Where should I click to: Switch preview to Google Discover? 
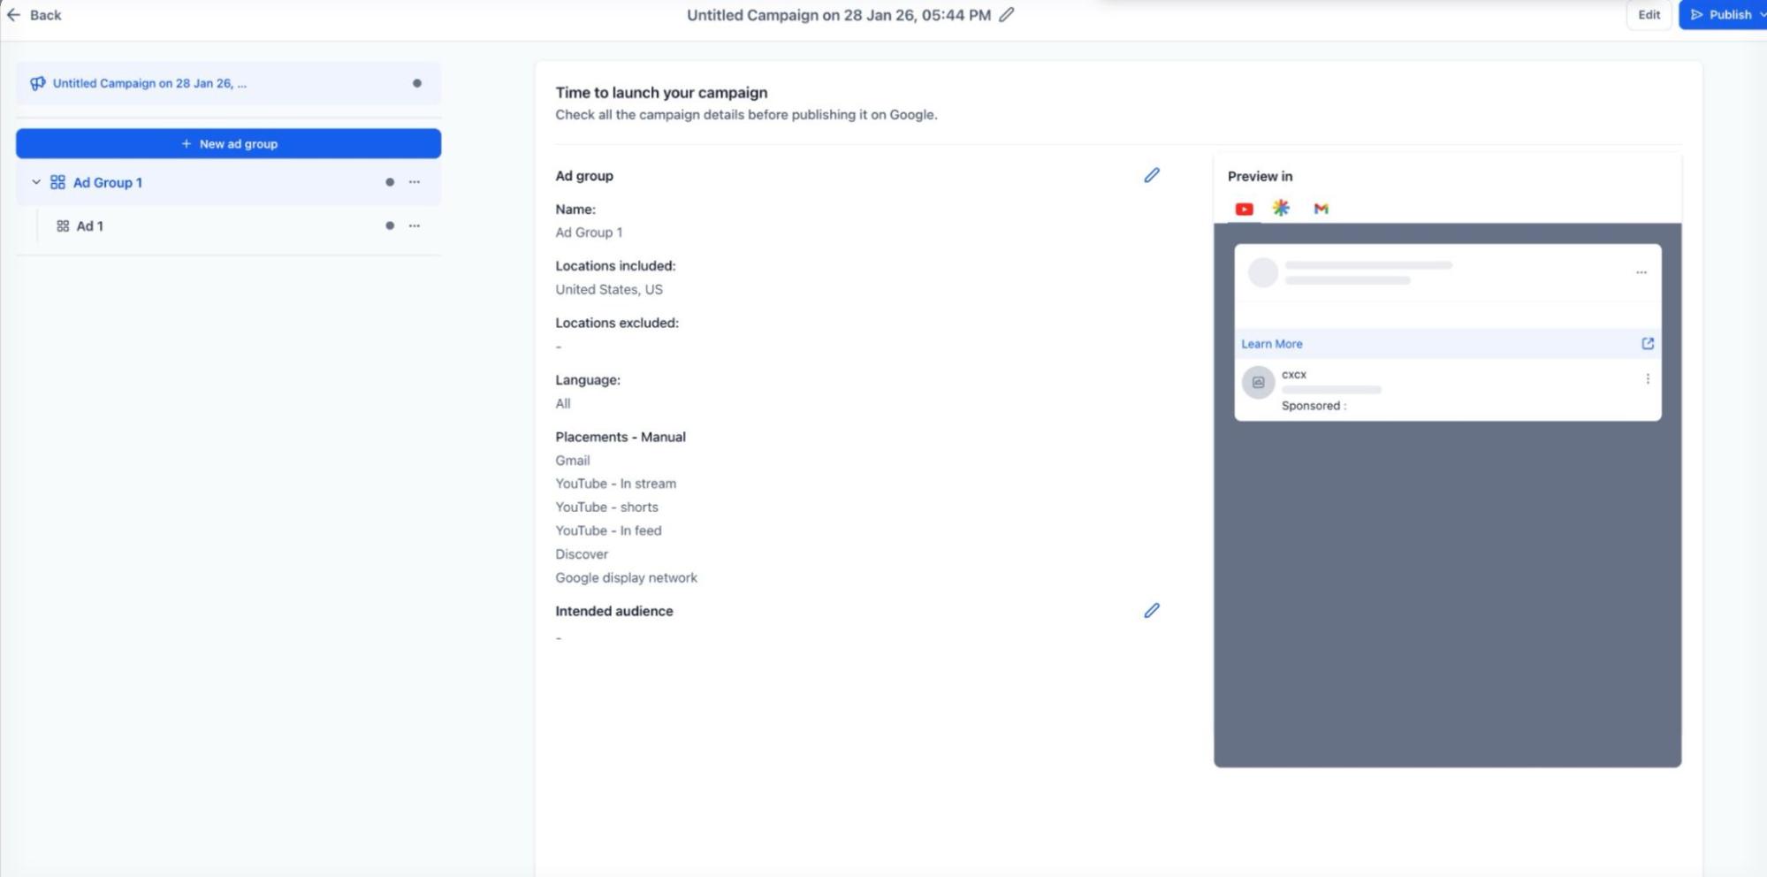[x=1281, y=209]
